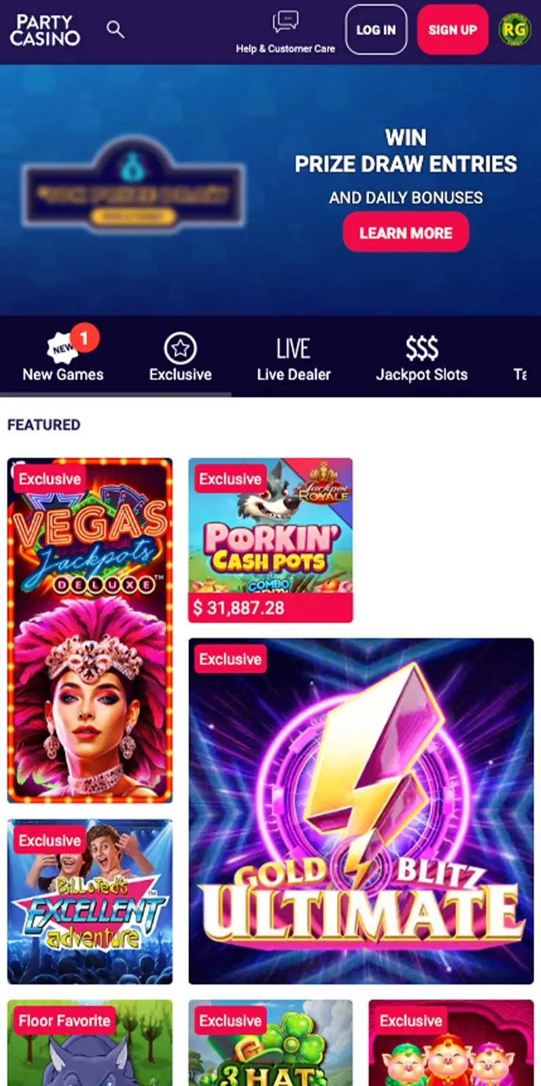Switch to the Live Dealer tab label

(x=294, y=374)
